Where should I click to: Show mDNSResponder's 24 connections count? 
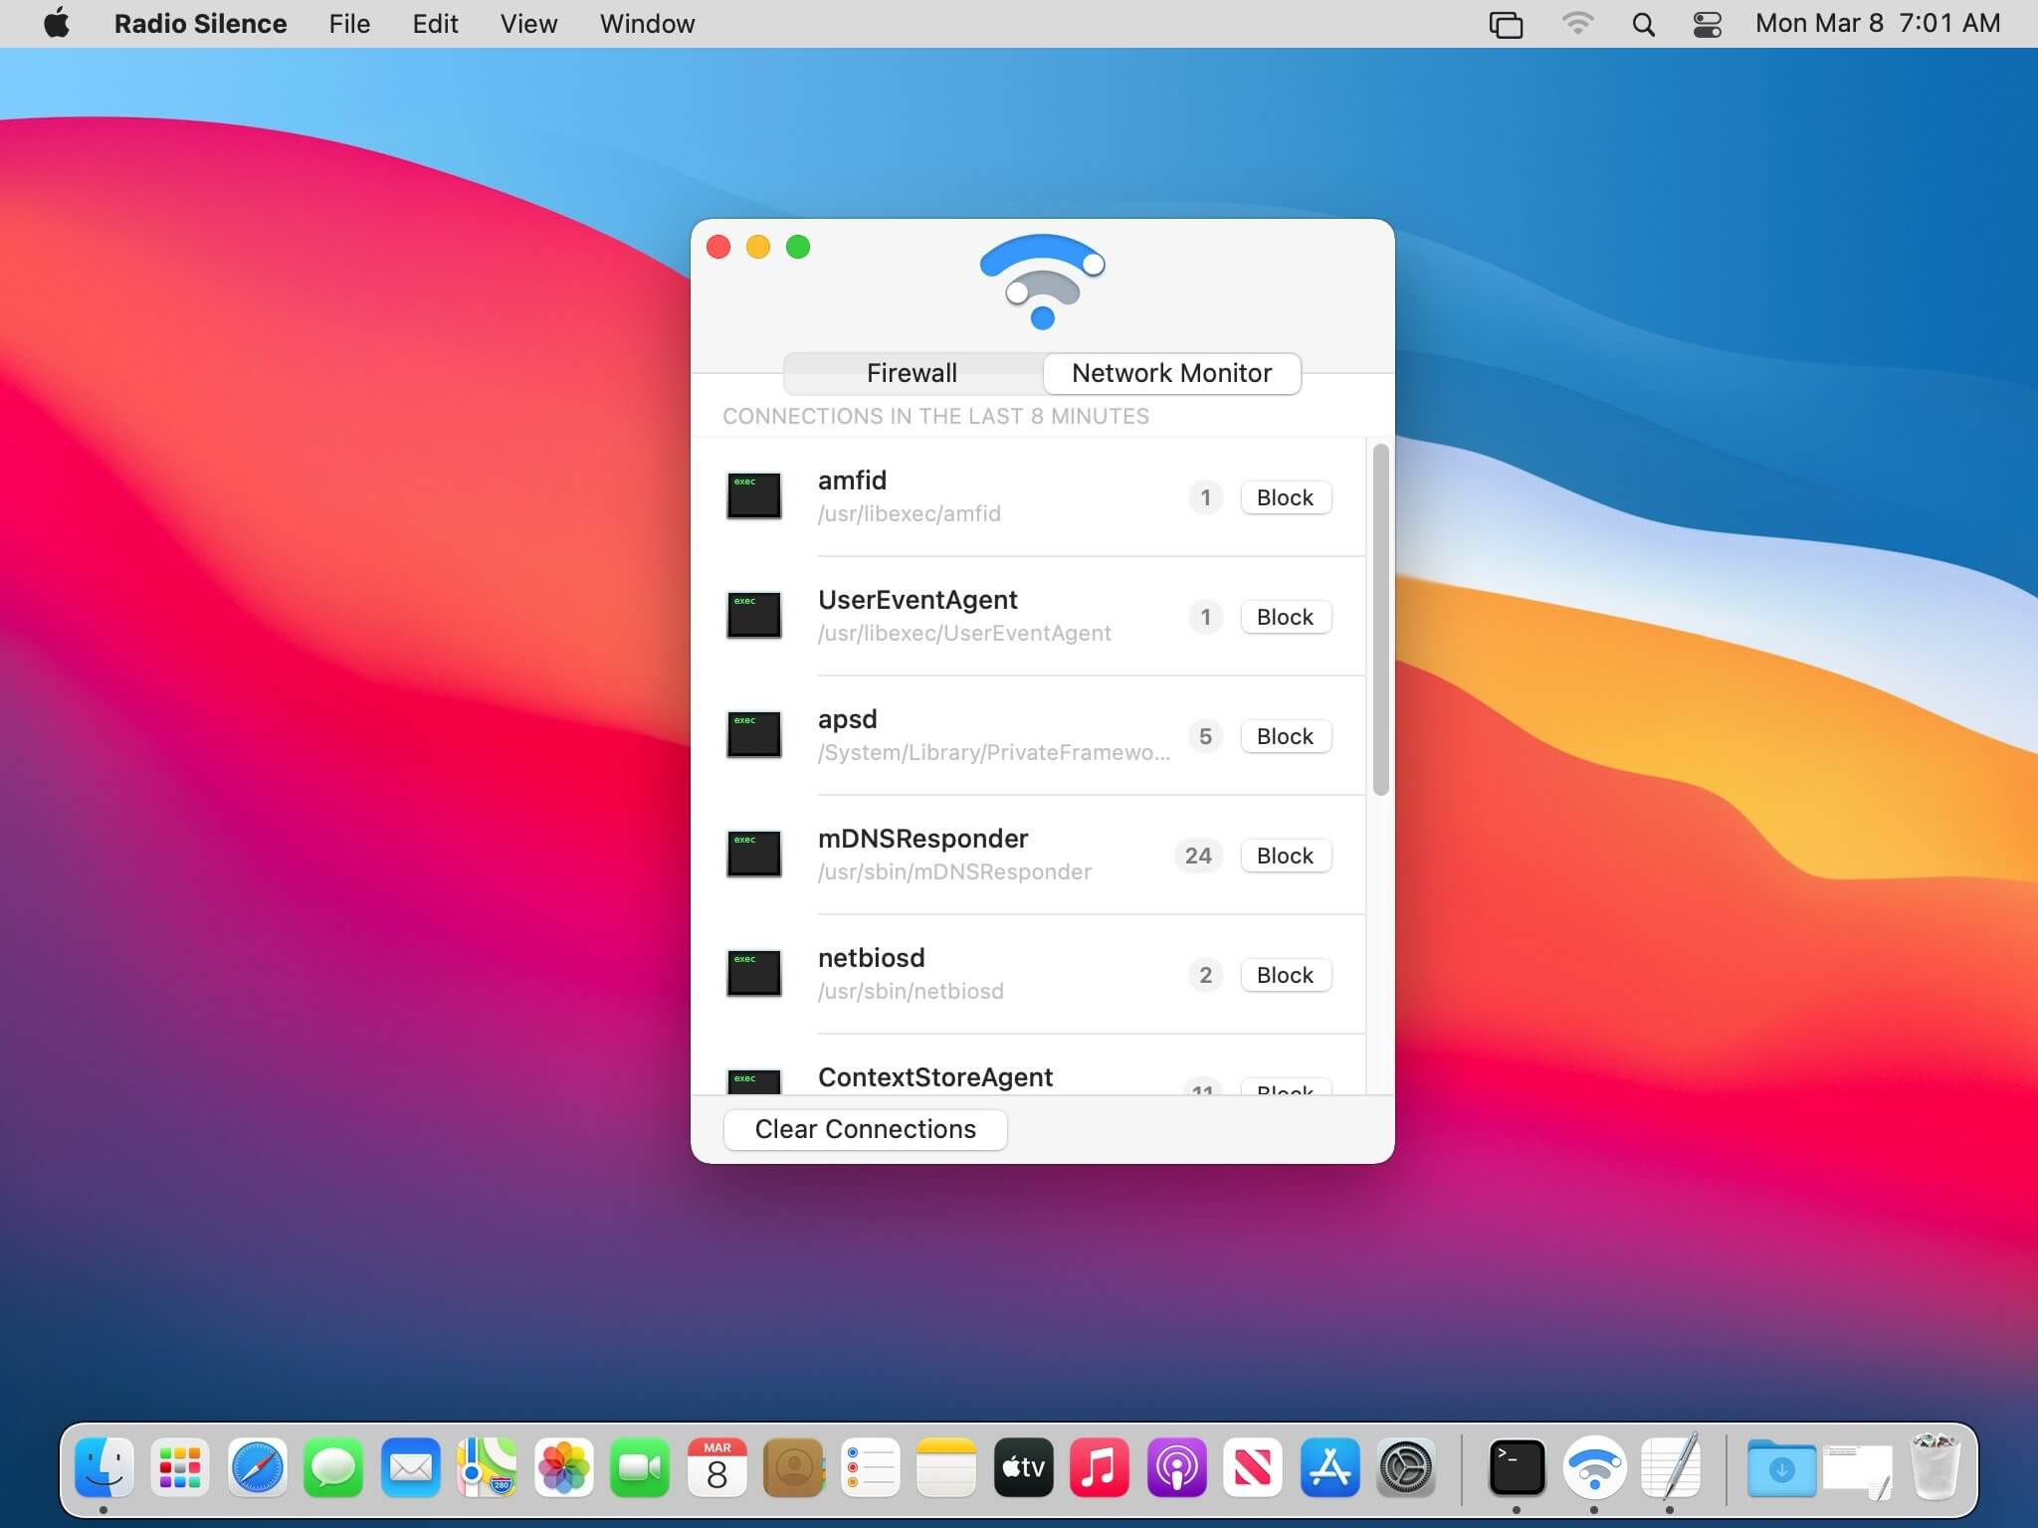1198,856
